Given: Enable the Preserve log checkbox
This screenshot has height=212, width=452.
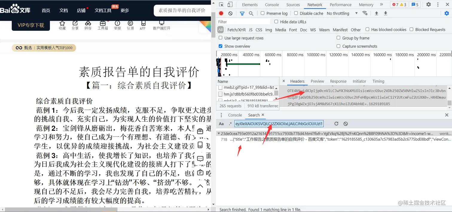Looking at the screenshot, I should [262, 13].
